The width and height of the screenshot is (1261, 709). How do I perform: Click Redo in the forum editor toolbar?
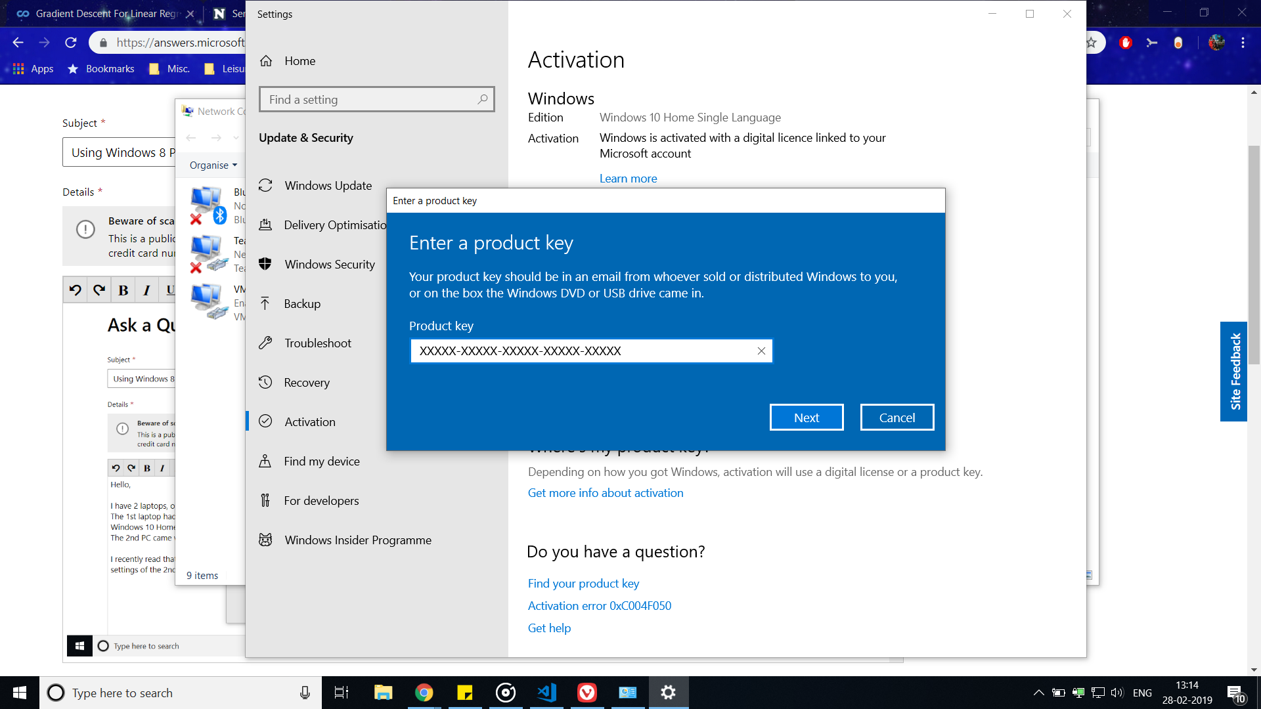(x=99, y=290)
